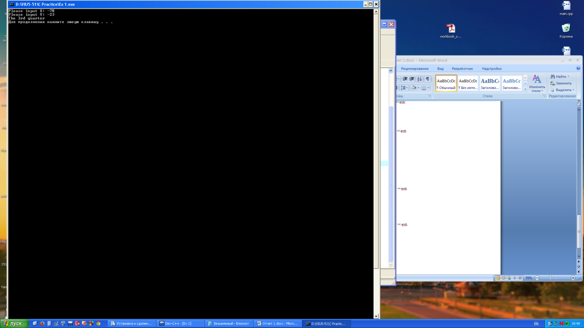Screen dimensions: 584x328
Task: Launch Firefox from quick launch bar
Action: click(x=42, y=324)
